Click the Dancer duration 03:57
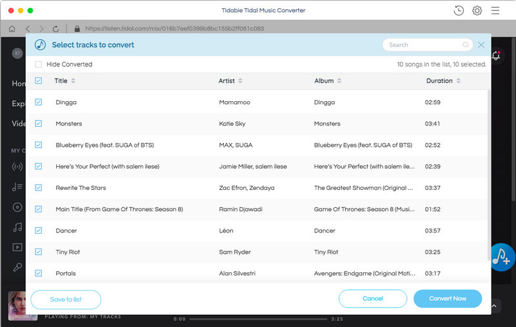Viewport: 516px width, 327px height. (432, 230)
